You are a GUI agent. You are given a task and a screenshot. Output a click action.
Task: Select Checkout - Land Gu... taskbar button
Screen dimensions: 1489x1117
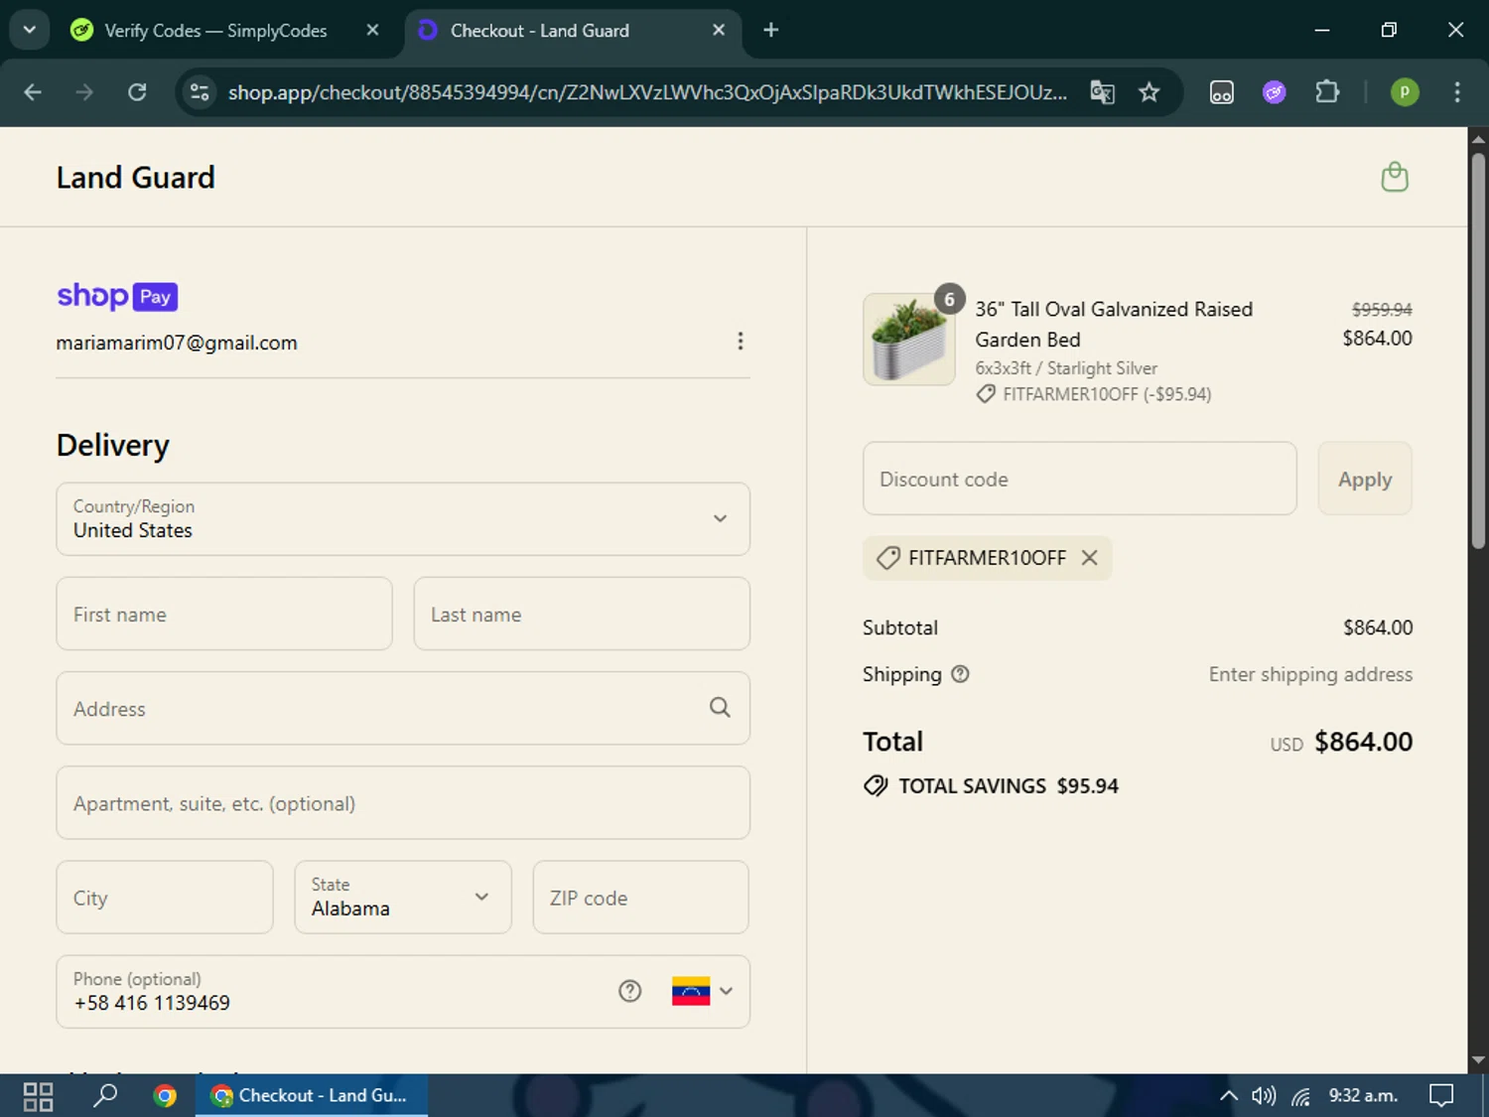312,1095
